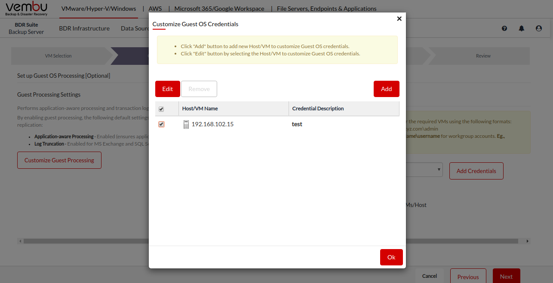Image resolution: width=553 pixels, height=283 pixels.
Task: Click the help question mark icon
Action: coord(504,28)
